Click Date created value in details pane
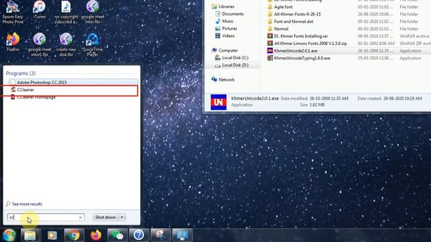431x242 pixels. pos(403,98)
